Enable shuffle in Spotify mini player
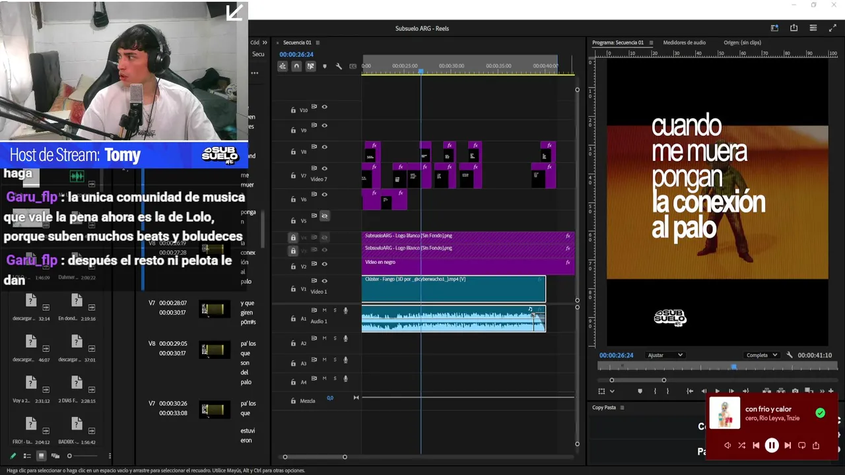The height and width of the screenshot is (475, 845). pos(741,445)
